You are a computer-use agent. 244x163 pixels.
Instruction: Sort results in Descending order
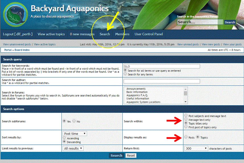pyautogui.click(x=64, y=142)
